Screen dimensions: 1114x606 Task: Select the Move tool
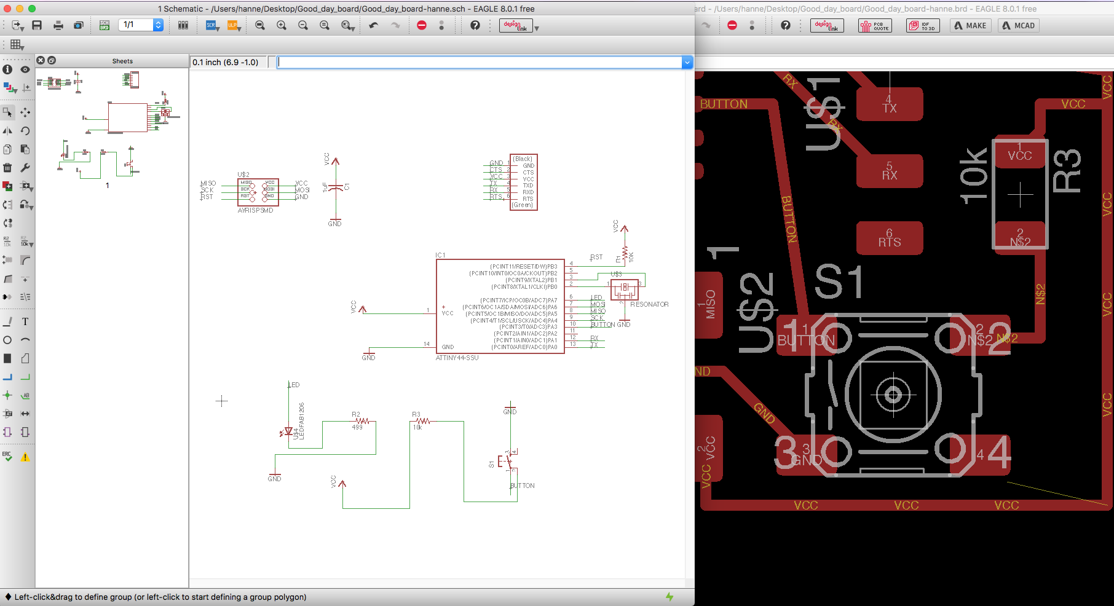point(25,112)
